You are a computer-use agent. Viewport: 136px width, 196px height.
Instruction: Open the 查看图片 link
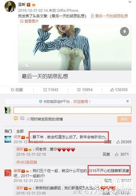click(29, 21)
